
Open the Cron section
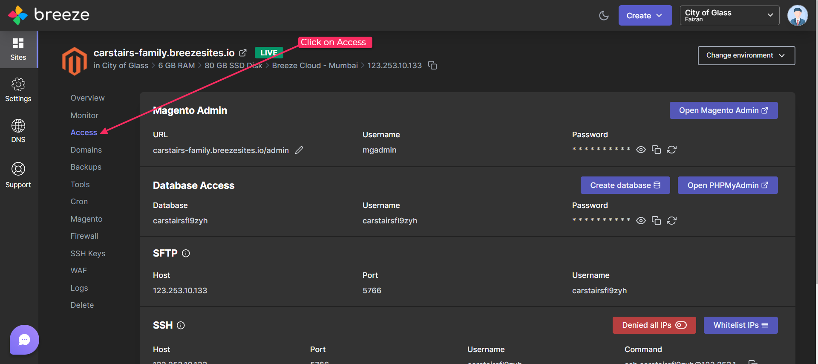click(x=79, y=202)
